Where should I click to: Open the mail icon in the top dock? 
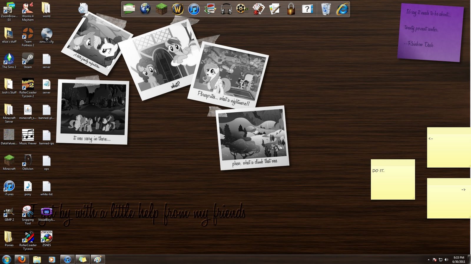click(x=129, y=9)
